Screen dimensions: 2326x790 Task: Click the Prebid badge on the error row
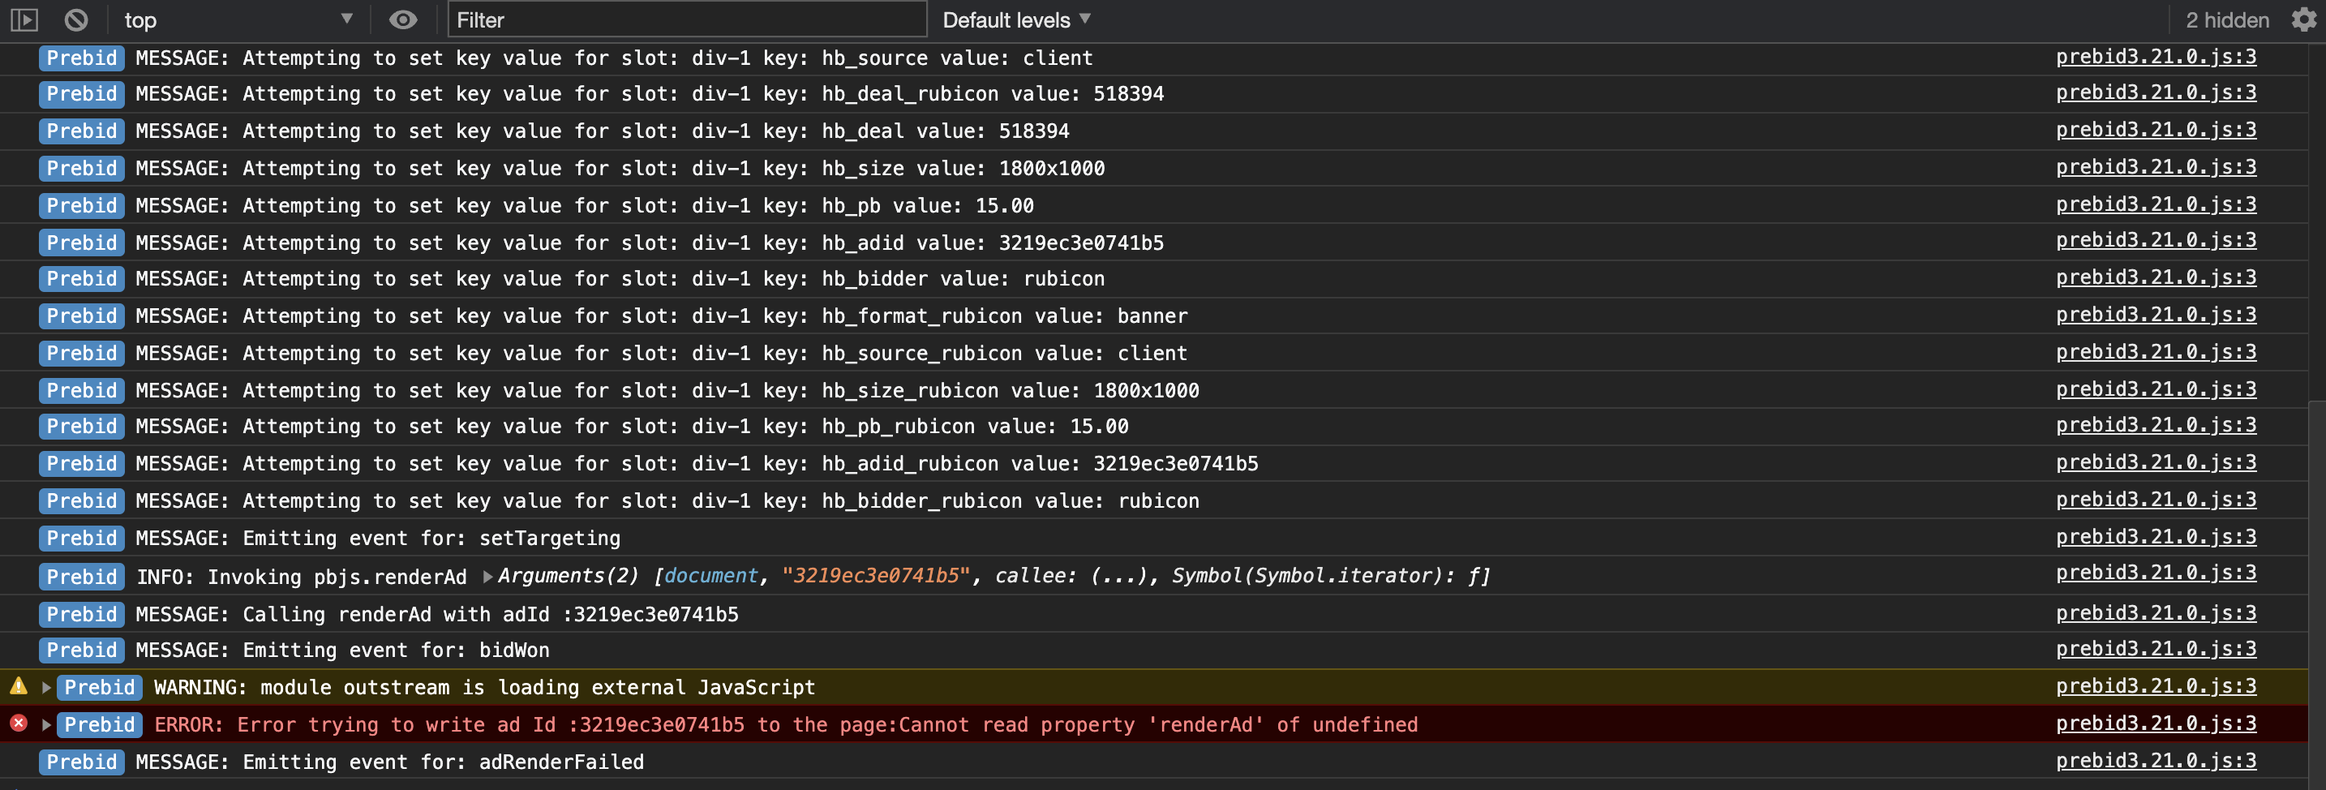pos(99,725)
